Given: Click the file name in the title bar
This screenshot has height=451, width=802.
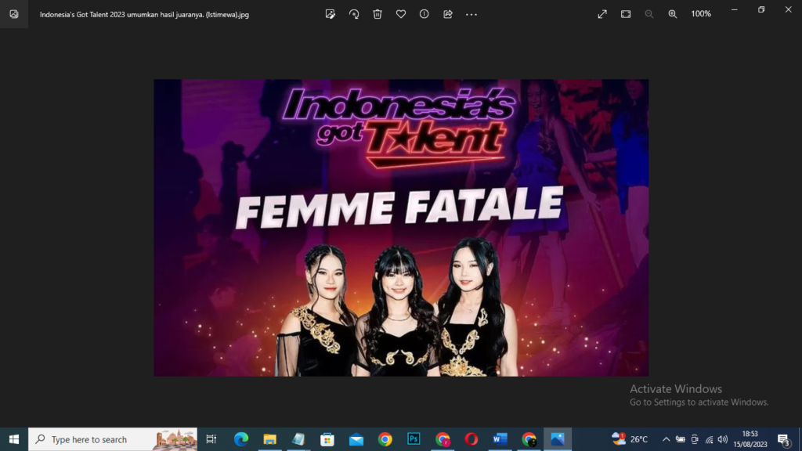Looking at the screenshot, I should point(144,14).
